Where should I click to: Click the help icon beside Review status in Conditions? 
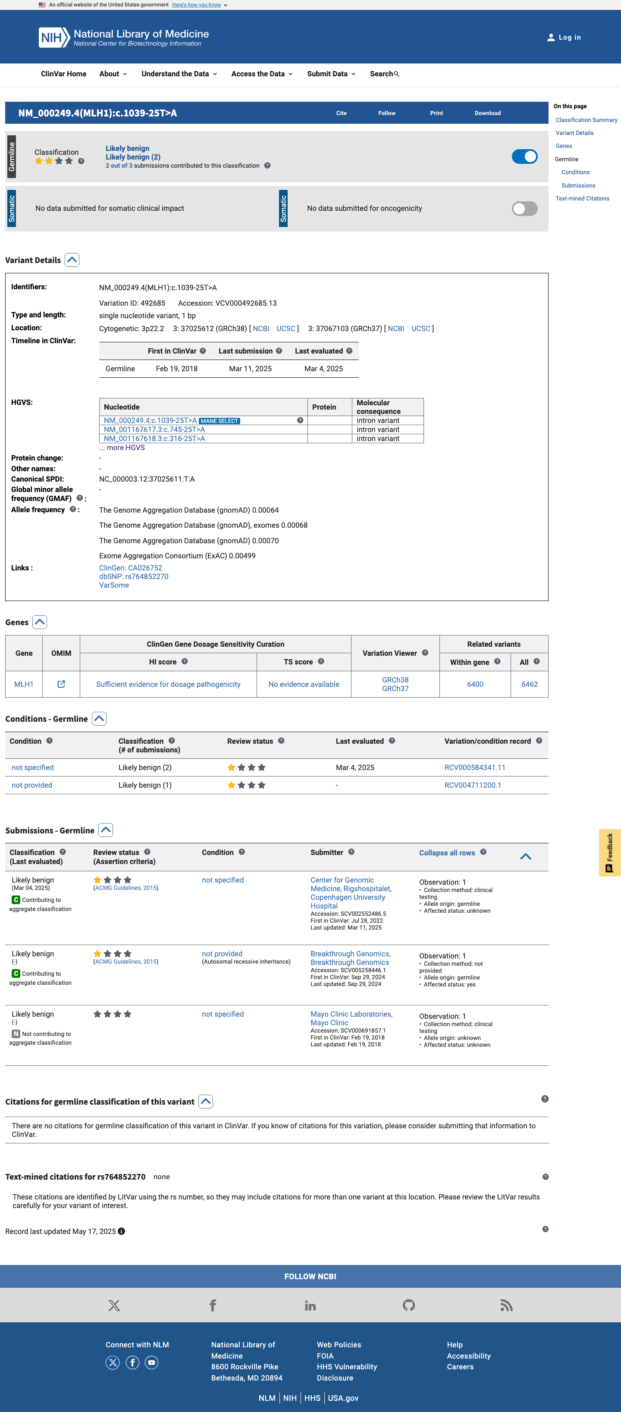[281, 741]
